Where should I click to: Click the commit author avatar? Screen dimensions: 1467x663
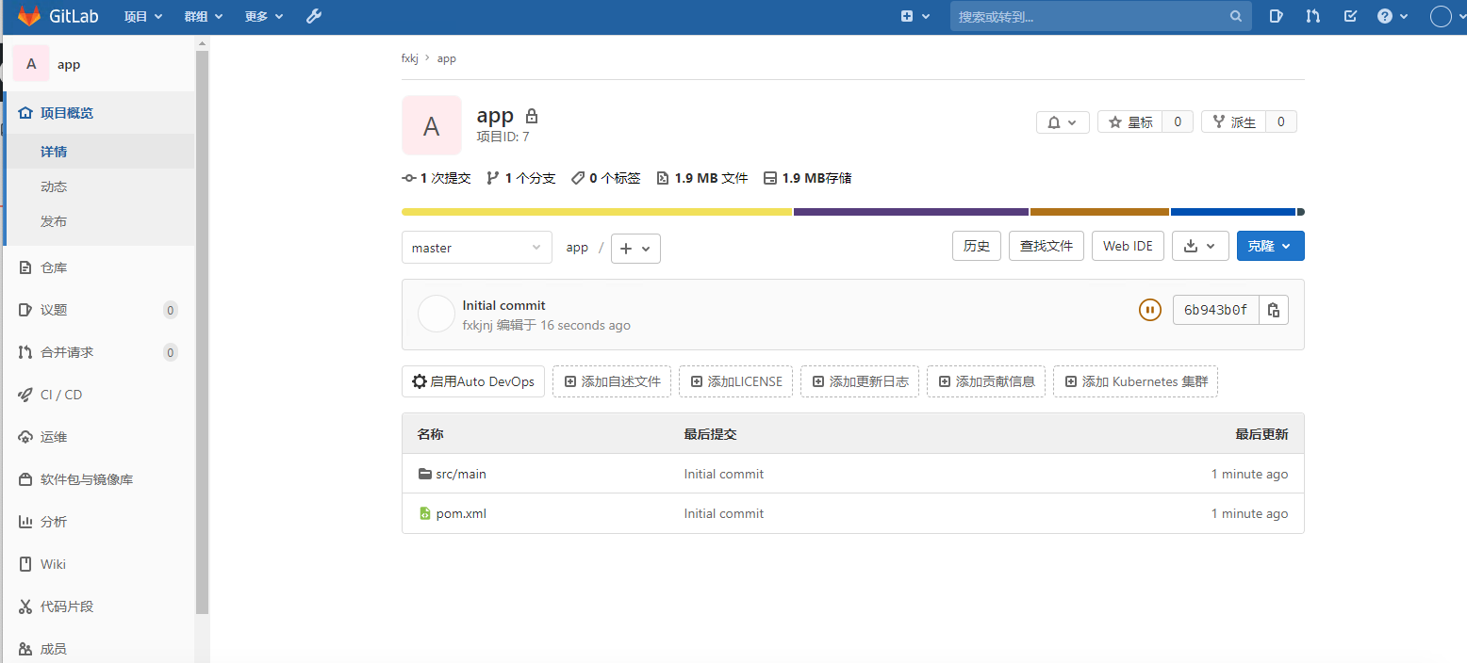coord(437,314)
